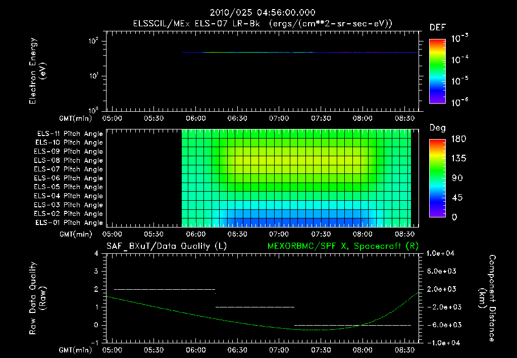Click the 10^-6 DEF scale value

(459, 102)
